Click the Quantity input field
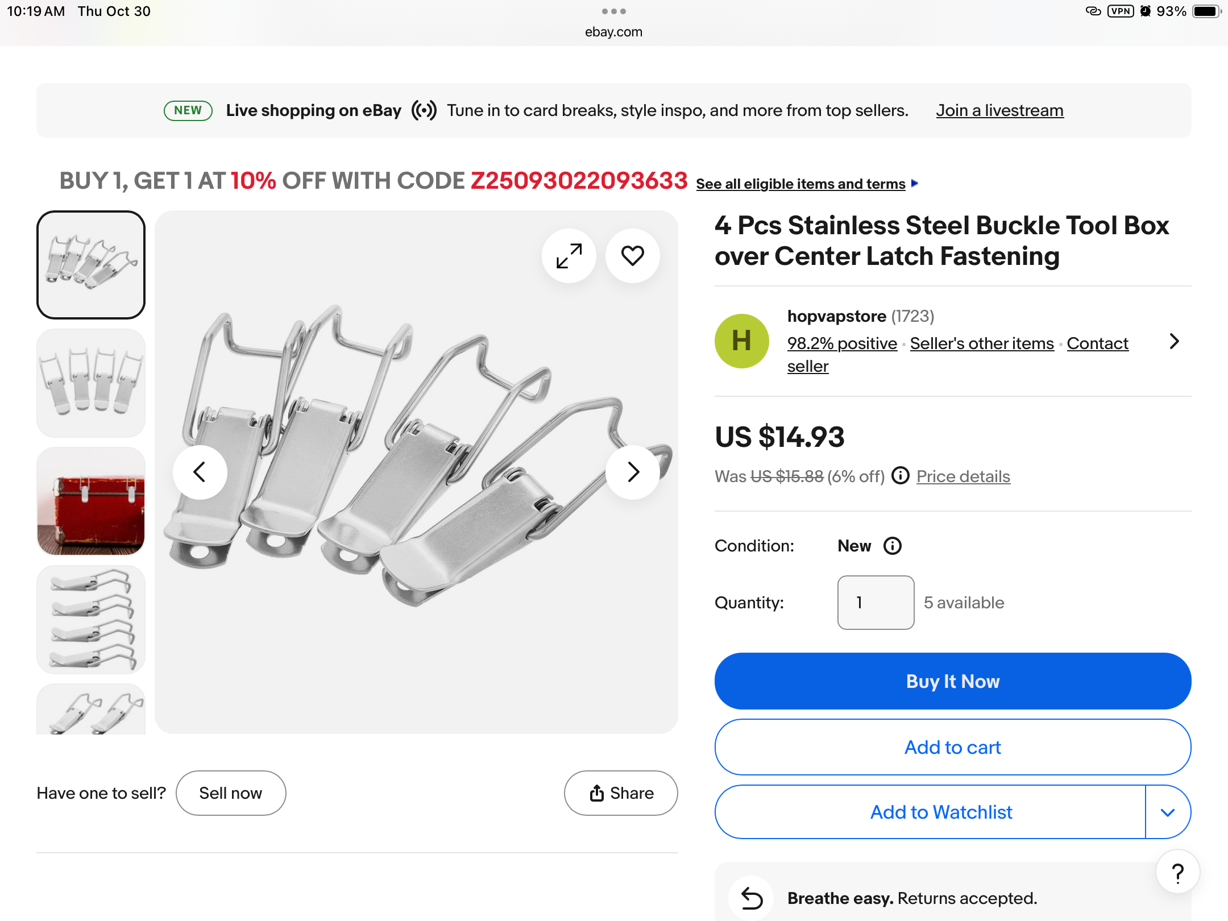This screenshot has width=1228, height=921. click(x=876, y=603)
